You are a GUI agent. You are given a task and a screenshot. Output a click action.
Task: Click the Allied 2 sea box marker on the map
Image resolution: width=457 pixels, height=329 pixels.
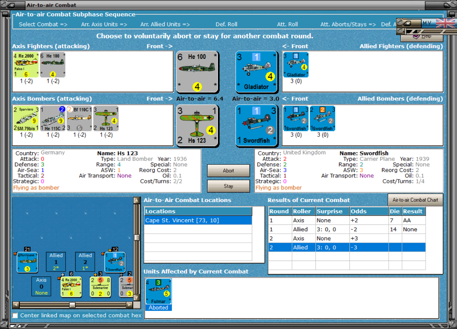[x=85, y=262]
